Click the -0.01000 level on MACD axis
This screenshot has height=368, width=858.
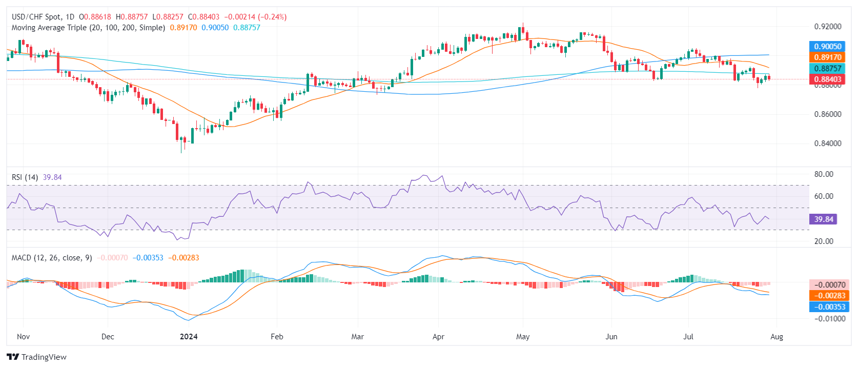point(829,319)
